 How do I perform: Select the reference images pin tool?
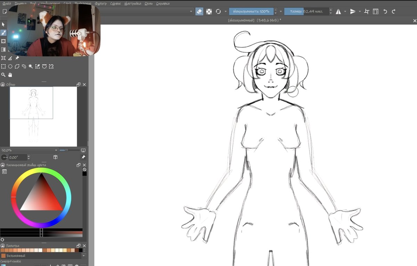coord(17,58)
